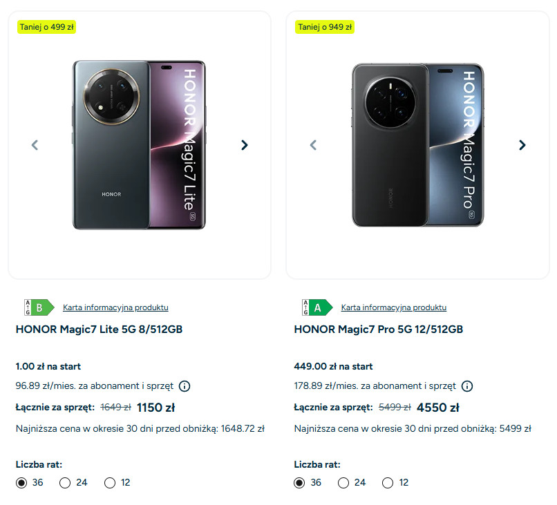This screenshot has width=557, height=505.
Task: Show previous image of Magic7 Lite phone
Action: tap(35, 145)
